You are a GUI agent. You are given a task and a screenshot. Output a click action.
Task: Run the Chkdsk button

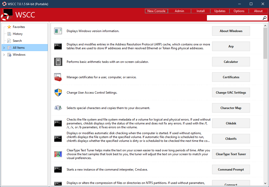click(x=231, y=123)
